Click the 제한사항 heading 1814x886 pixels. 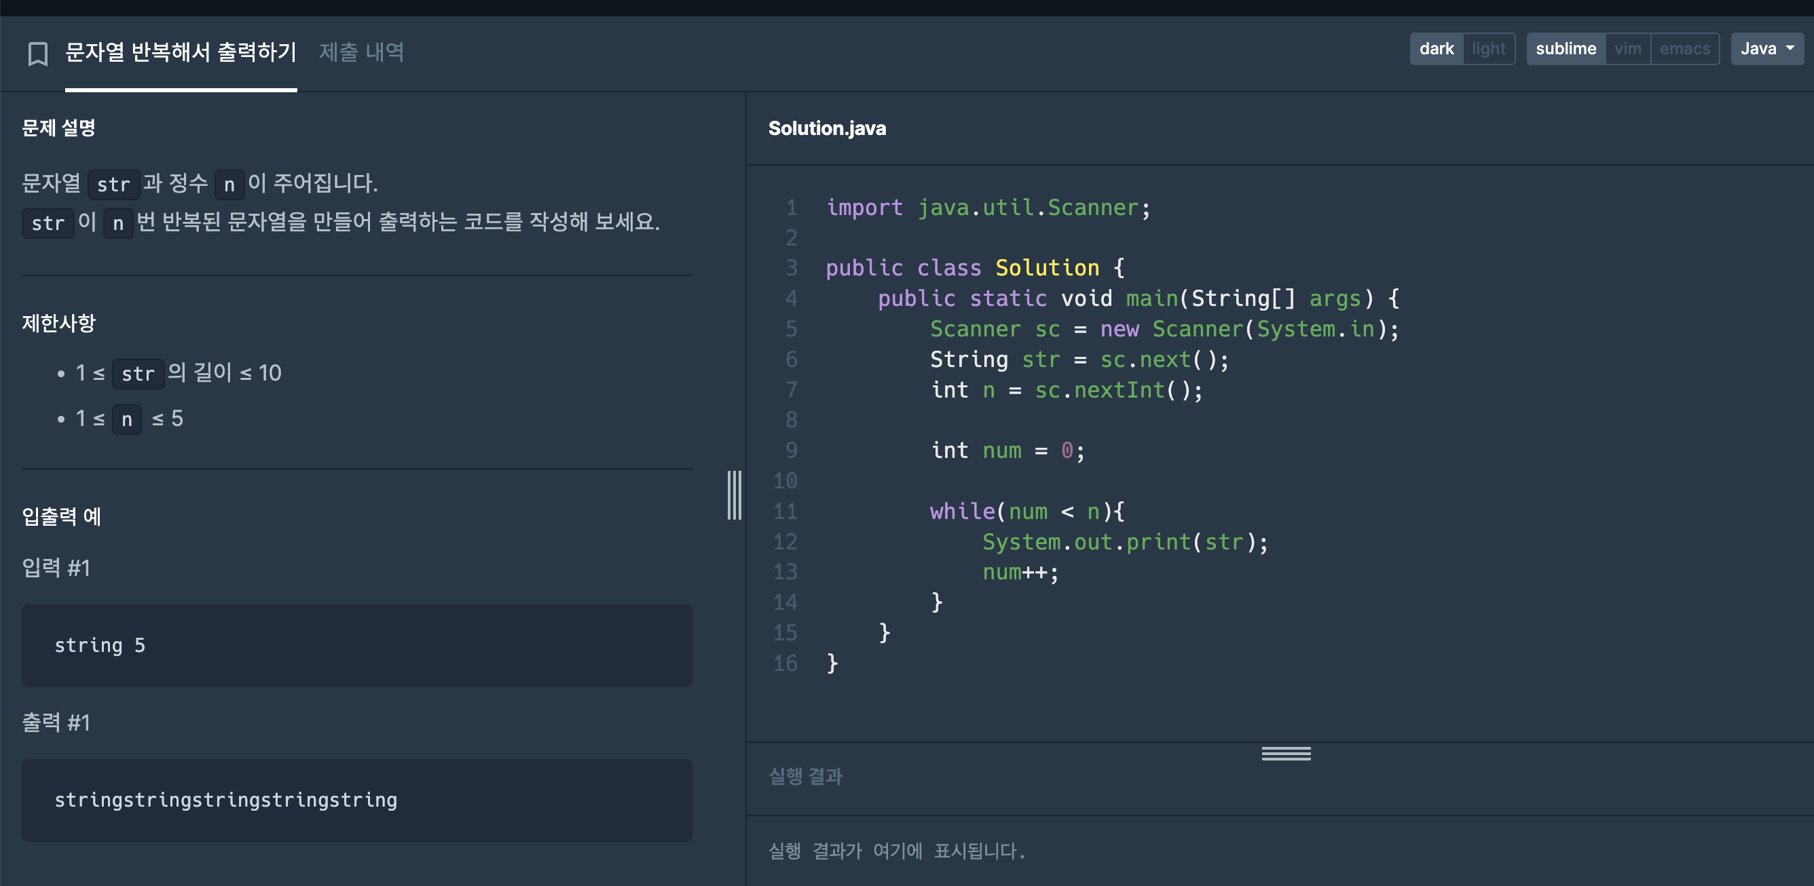(58, 323)
